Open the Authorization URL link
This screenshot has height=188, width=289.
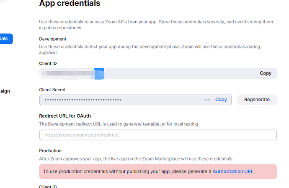pos(232,171)
